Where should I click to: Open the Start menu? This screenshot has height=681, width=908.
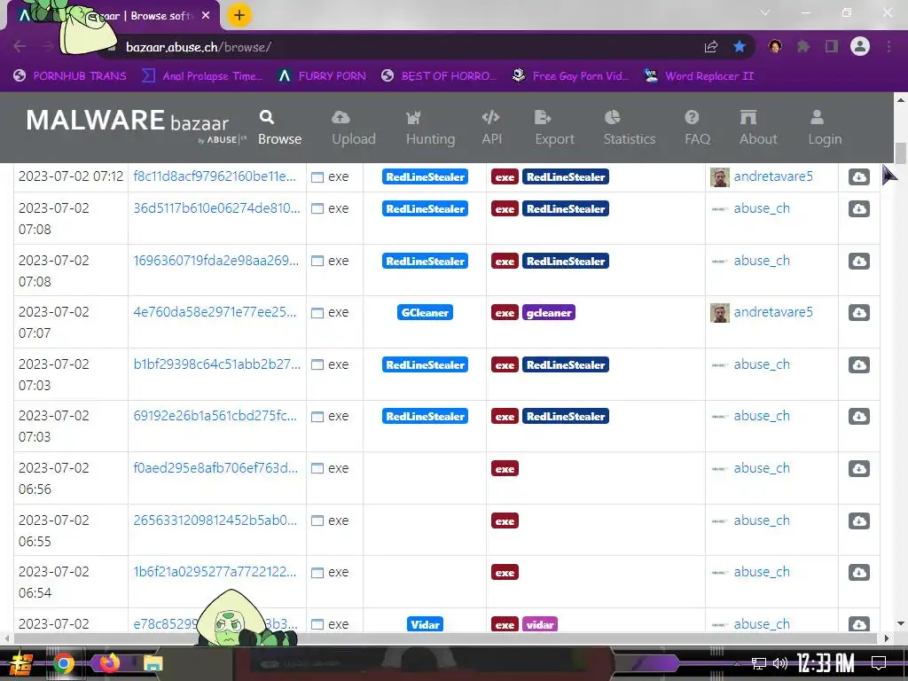[x=20, y=663]
